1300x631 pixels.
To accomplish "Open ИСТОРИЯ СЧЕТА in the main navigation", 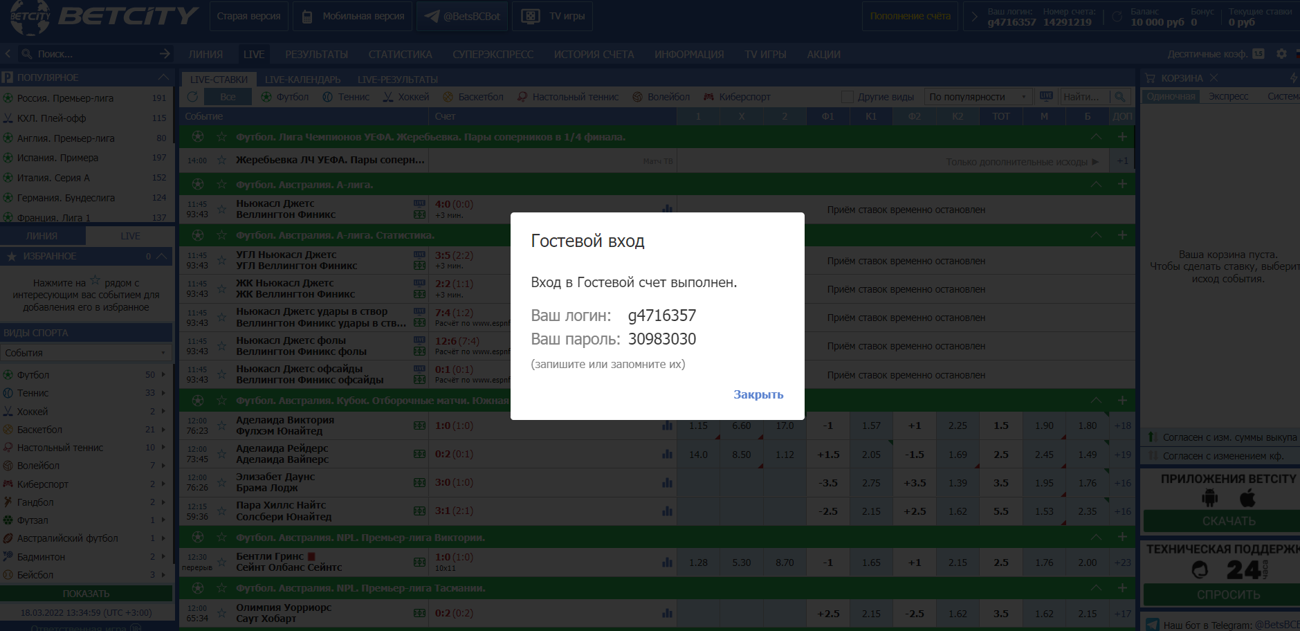I will tap(594, 54).
